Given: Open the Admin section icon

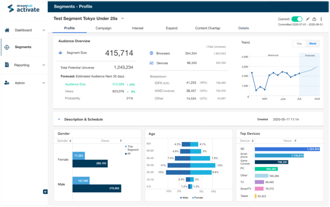Looking at the screenshot, I should pos(6,83).
